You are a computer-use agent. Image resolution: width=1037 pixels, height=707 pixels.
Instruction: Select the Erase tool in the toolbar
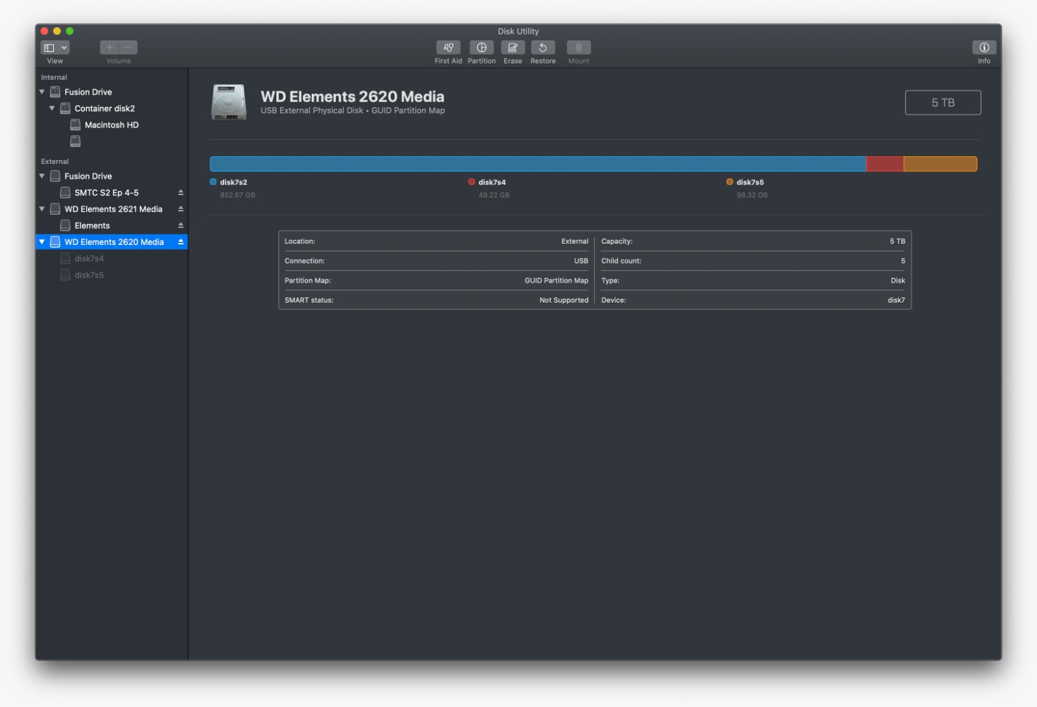click(x=513, y=47)
